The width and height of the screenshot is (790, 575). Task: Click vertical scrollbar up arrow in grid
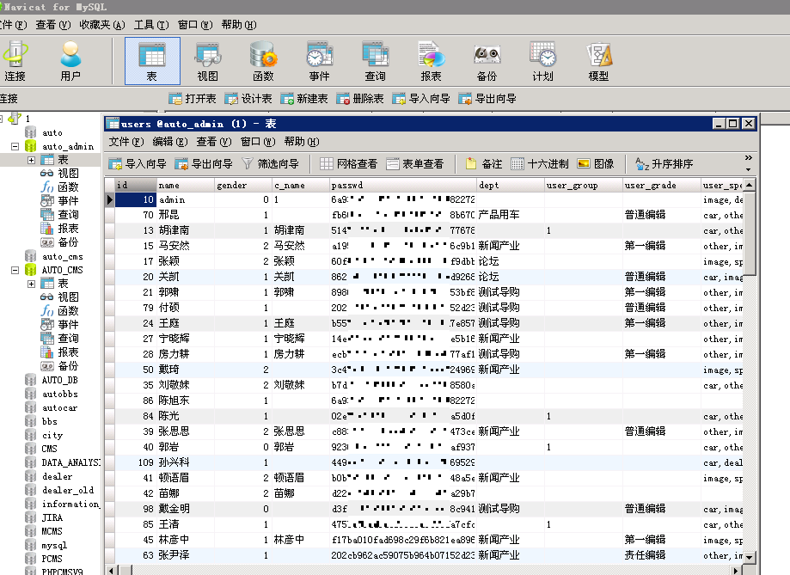750,185
